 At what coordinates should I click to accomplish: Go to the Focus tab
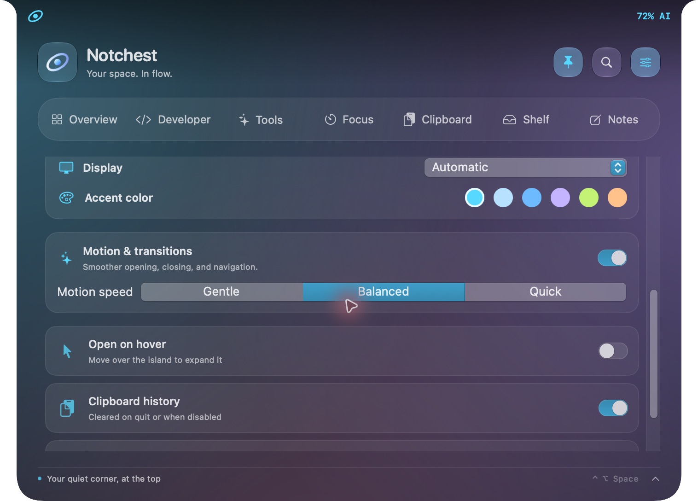(x=349, y=120)
